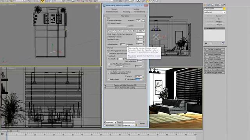Open the Utilities hammer panel tab
The width and height of the screenshot is (250, 140).
(x=224, y=5)
